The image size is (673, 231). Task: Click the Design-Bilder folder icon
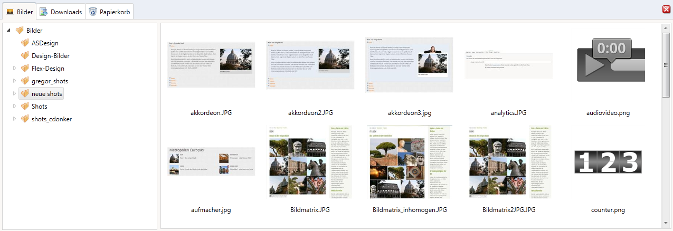(x=25, y=56)
